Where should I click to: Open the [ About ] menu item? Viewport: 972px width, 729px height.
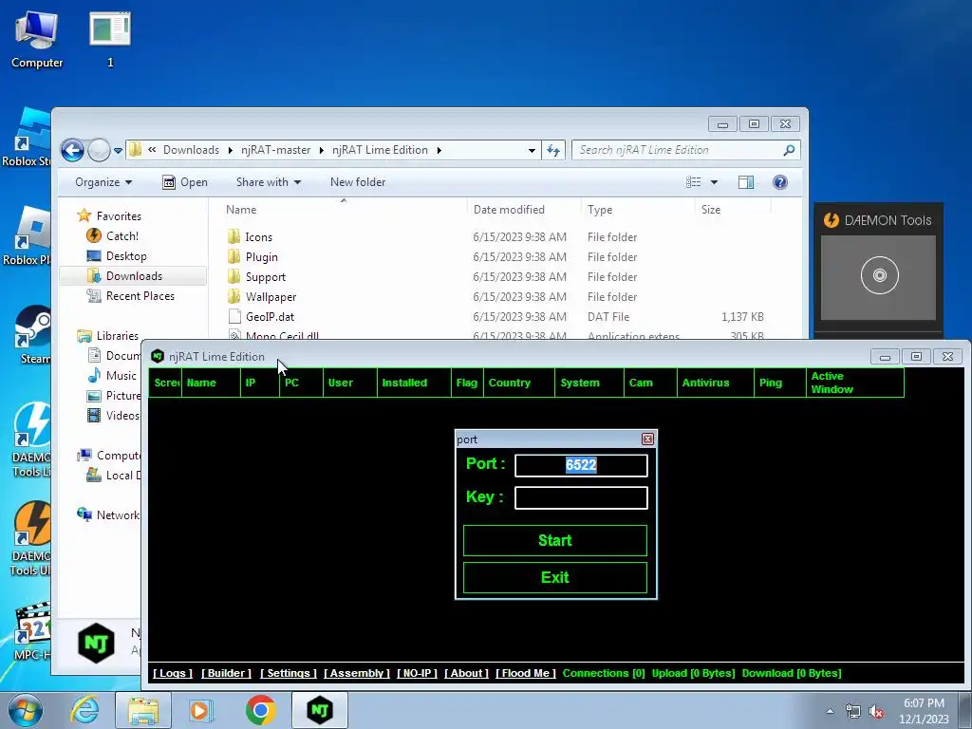click(466, 673)
